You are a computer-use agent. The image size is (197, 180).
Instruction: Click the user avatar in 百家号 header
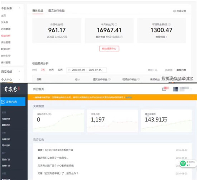[176, 89]
